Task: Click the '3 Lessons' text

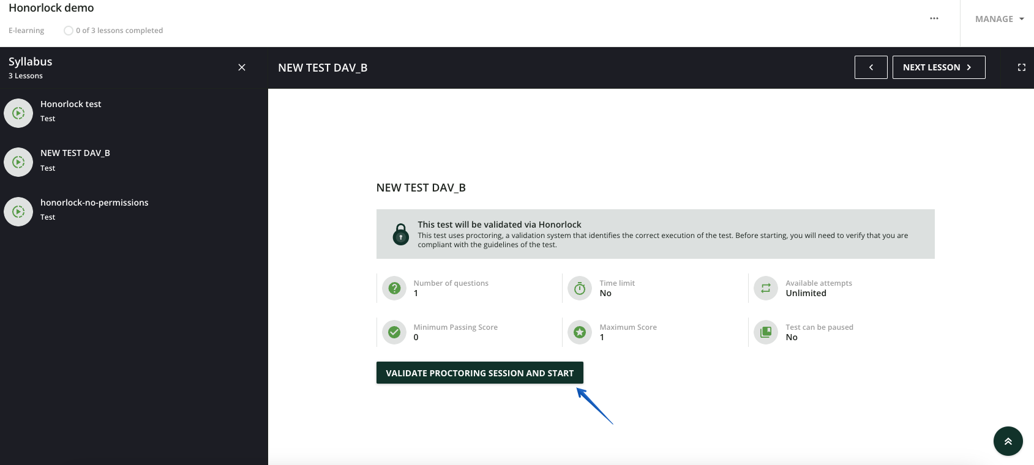Action: [x=26, y=76]
